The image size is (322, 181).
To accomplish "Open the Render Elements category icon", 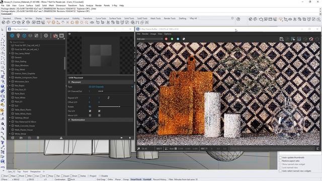I will click(30, 36).
